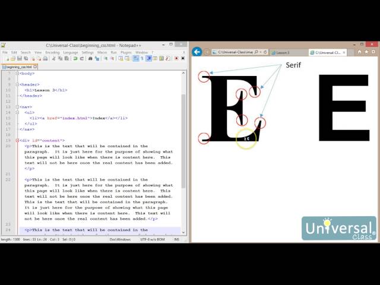380x285 pixels.
Task: Print the document using printer icon
Action: pyautogui.click(x=45, y=58)
